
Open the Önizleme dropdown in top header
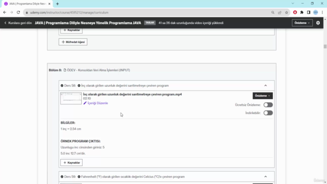tap(302, 23)
